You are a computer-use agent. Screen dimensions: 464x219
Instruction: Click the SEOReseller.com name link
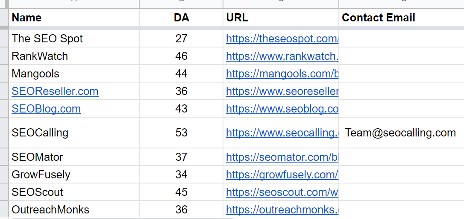pos(55,91)
